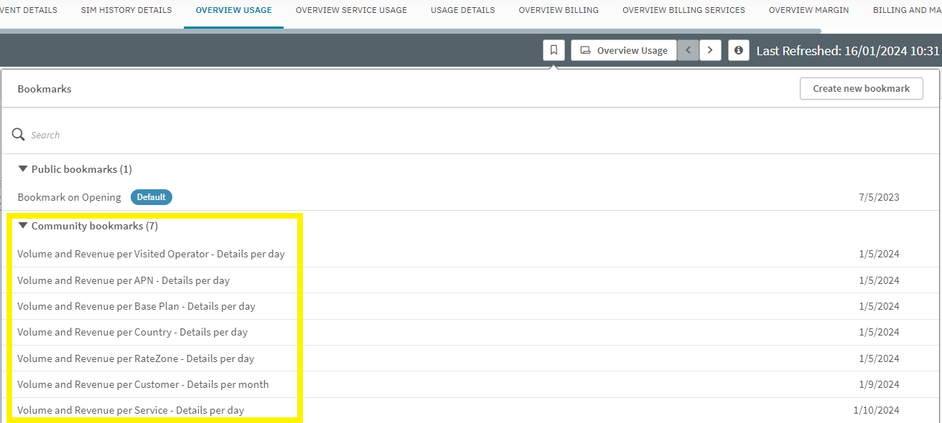Collapse the Public bookmarks section
942x423 pixels.
point(23,169)
